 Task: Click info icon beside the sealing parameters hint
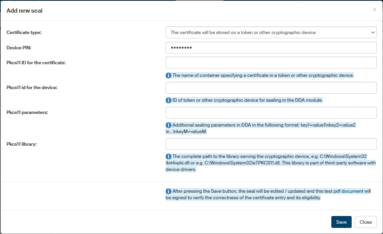point(168,125)
